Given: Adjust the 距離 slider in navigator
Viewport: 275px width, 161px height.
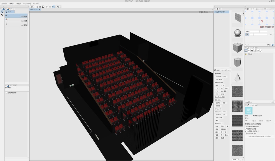Looking at the screenshot, I should coord(258,32).
